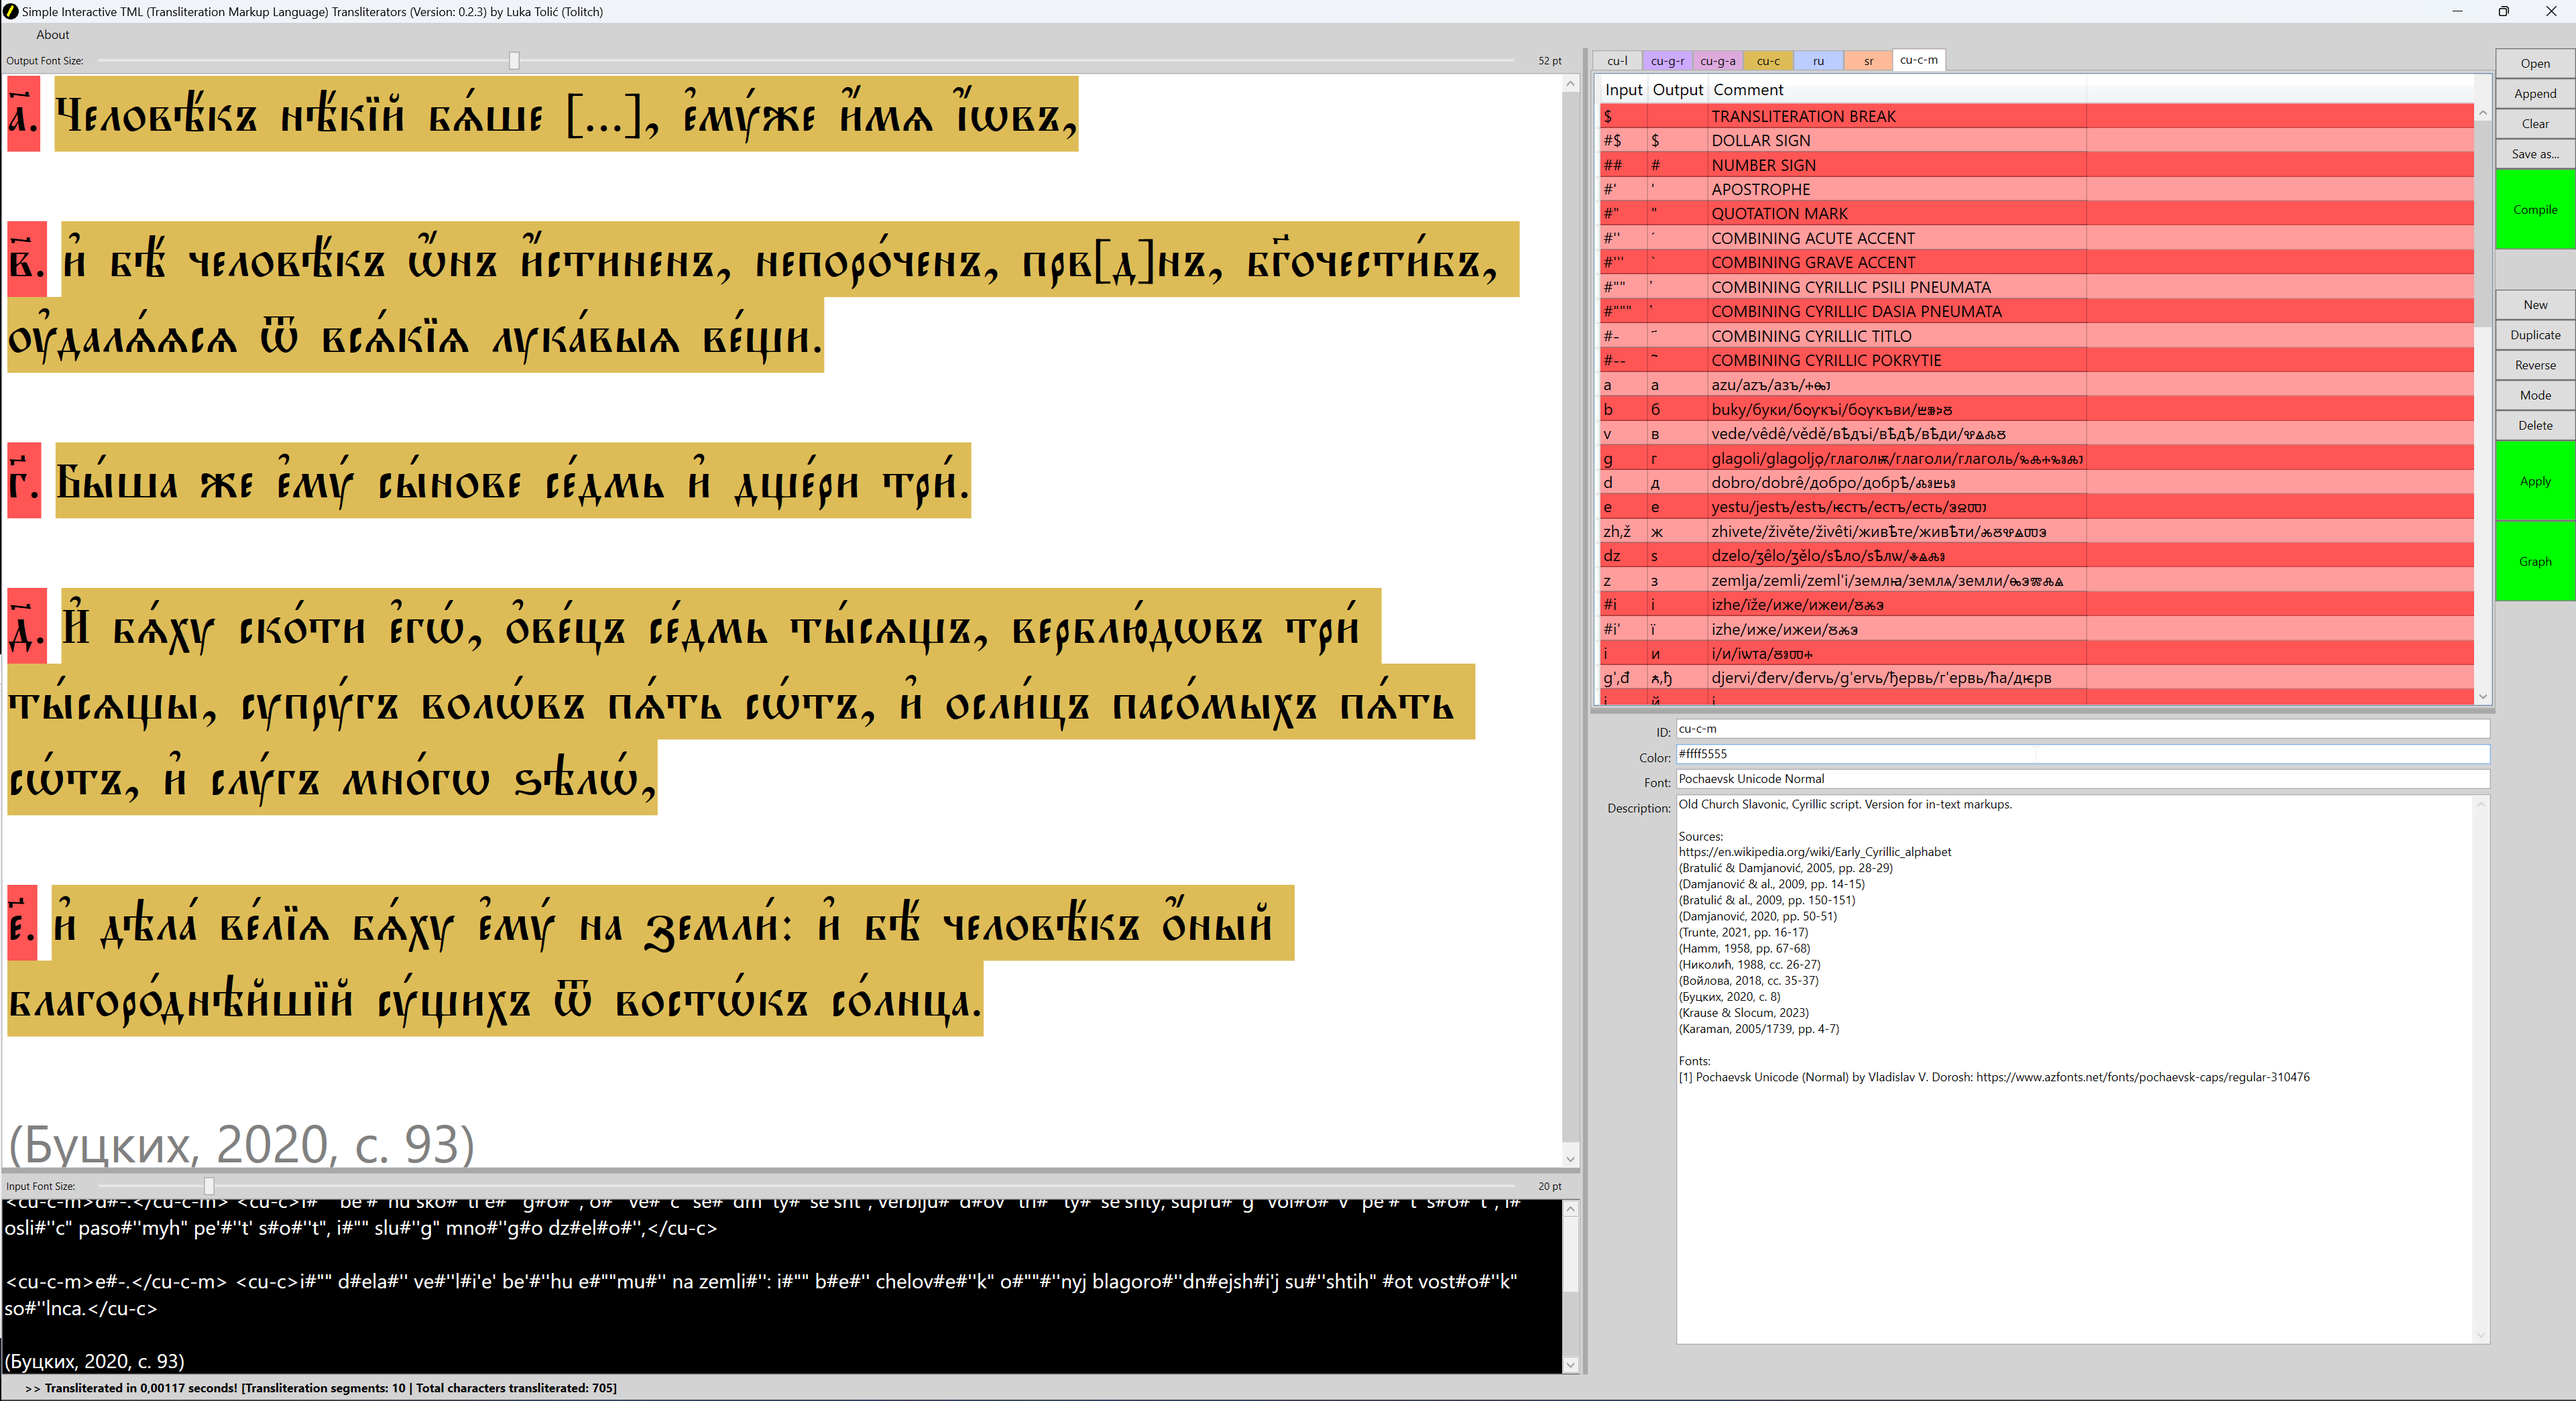Open the About menu

coord(53,35)
